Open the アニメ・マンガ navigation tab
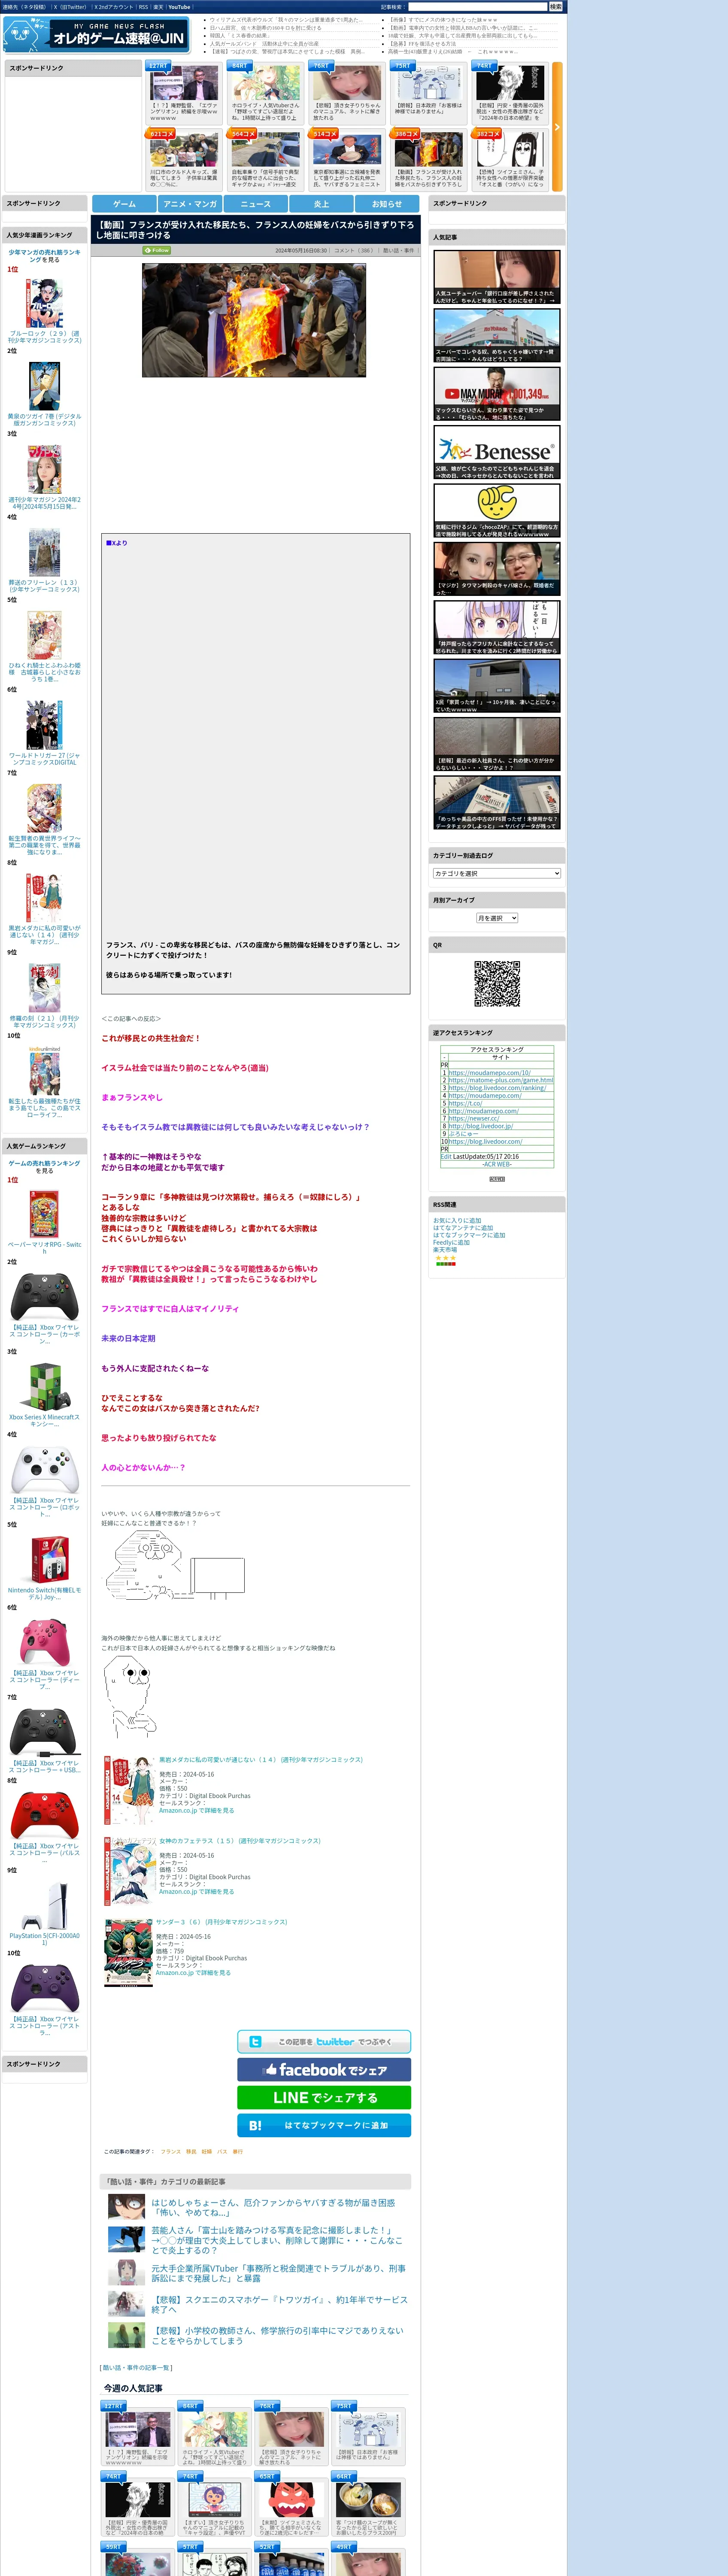728x2576 pixels. tap(190, 204)
